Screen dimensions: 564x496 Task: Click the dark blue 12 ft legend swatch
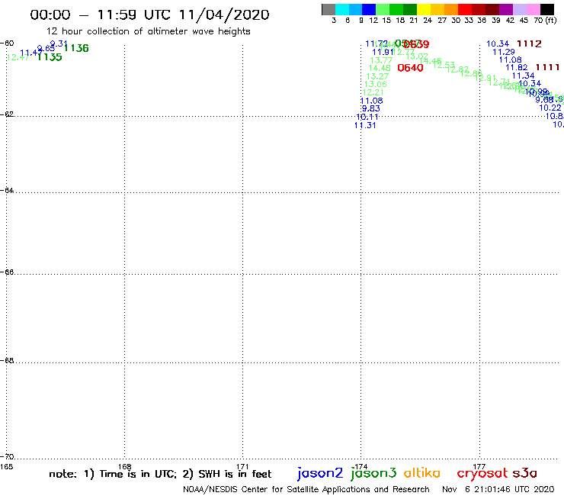coord(369,9)
